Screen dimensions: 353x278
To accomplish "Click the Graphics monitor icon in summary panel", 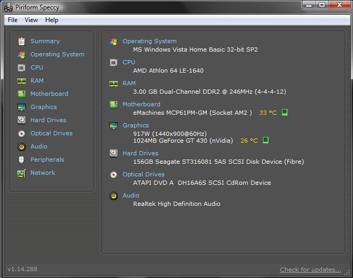I will tap(114, 126).
